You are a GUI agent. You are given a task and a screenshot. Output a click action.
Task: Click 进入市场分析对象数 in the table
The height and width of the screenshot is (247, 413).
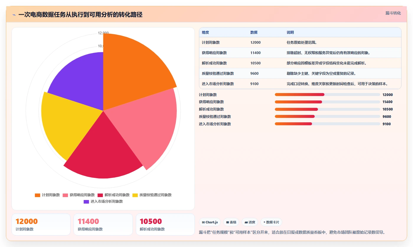coord(218,84)
